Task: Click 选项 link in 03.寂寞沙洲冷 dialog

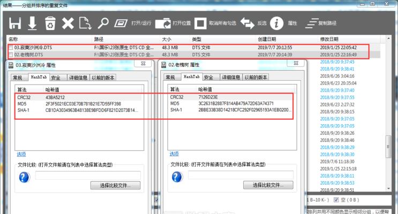Action: (21, 154)
